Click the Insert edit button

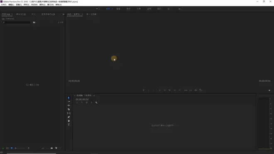tap(186, 90)
